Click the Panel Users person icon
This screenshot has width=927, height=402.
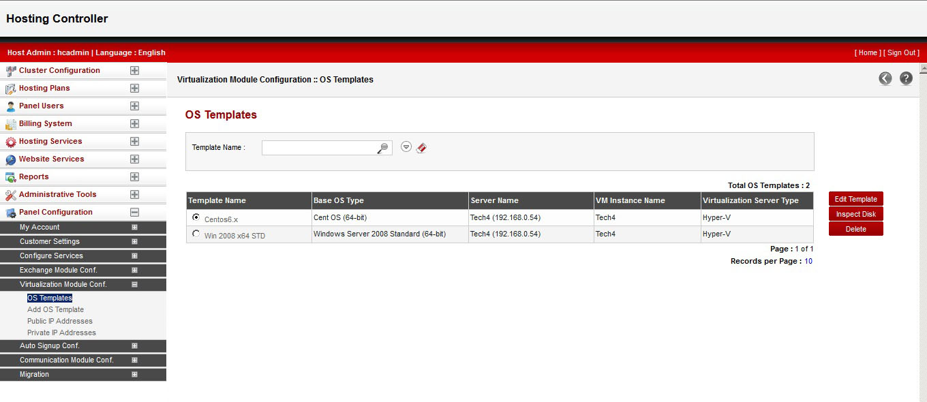(x=11, y=106)
